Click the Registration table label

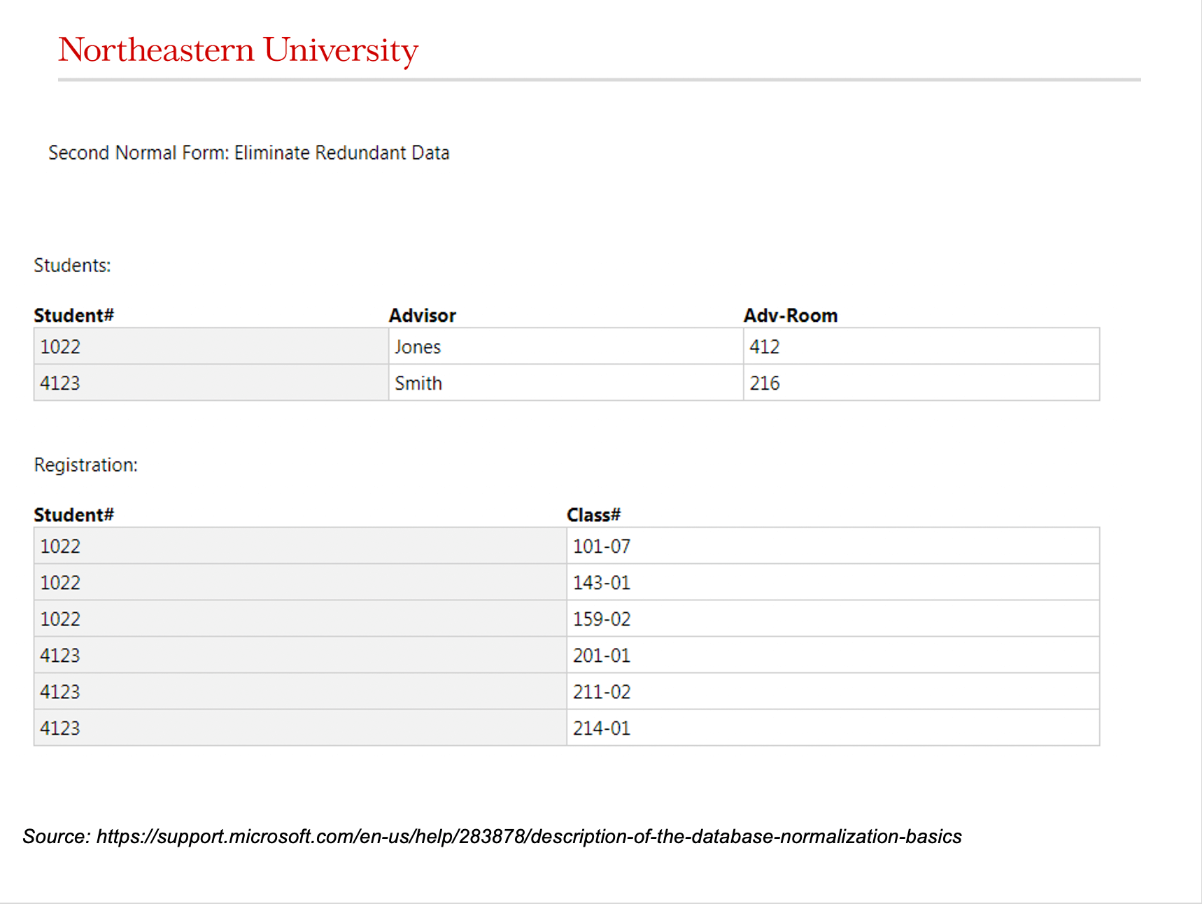(x=85, y=465)
